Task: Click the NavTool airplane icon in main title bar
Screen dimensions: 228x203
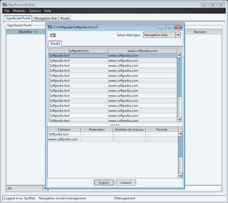Action: [5, 5]
